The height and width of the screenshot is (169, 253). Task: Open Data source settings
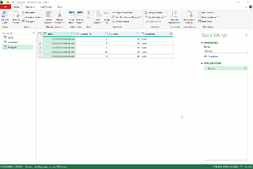pyautogui.click(x=190, y=15)
